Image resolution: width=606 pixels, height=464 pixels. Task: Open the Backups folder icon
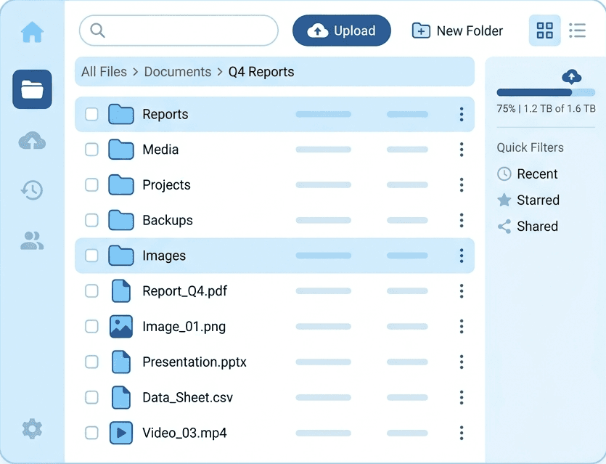tap(121, 220)
